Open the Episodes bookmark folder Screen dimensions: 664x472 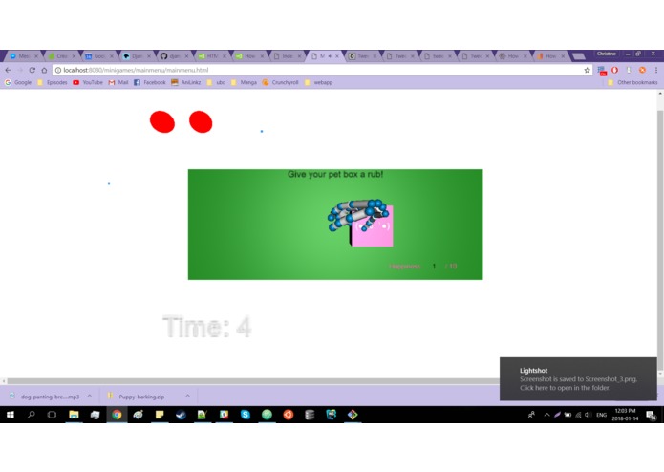tap(53, 82)
